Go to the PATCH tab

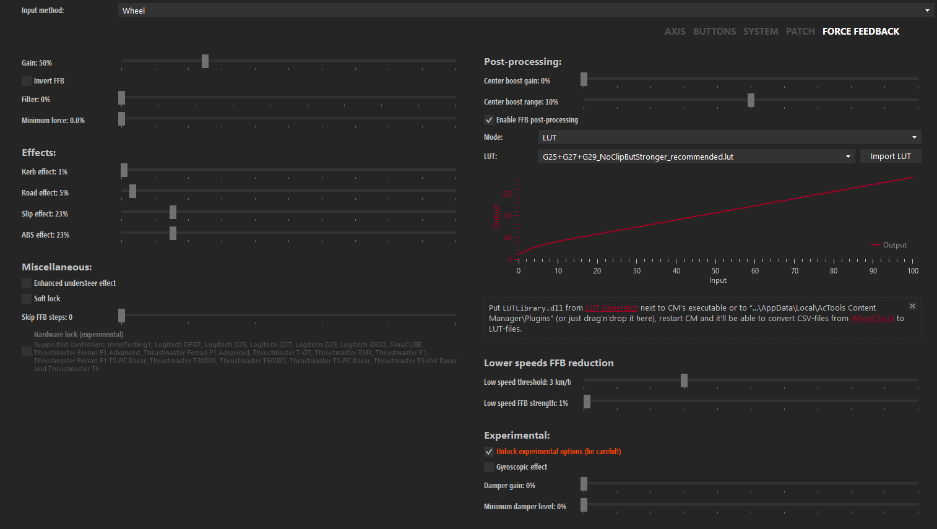(800, 32)
